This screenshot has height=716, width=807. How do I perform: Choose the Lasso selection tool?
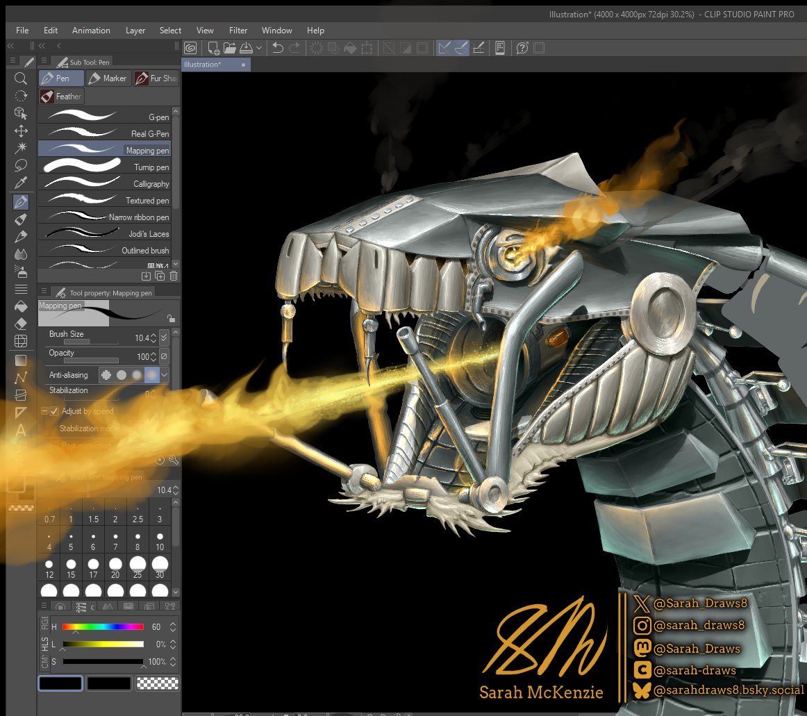coord(21,165)
